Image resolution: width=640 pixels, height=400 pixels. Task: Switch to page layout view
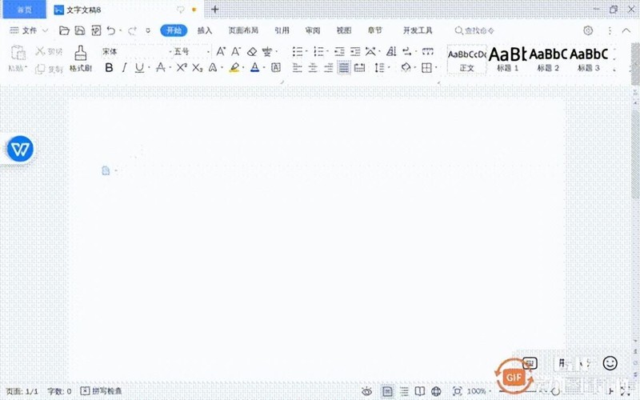click(387, 391)
